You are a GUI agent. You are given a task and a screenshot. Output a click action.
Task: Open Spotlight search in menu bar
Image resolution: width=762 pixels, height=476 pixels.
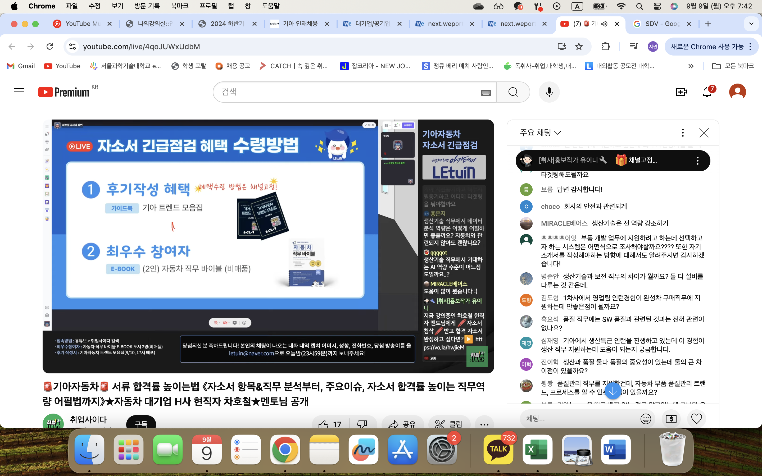click(x=639, y=6)
